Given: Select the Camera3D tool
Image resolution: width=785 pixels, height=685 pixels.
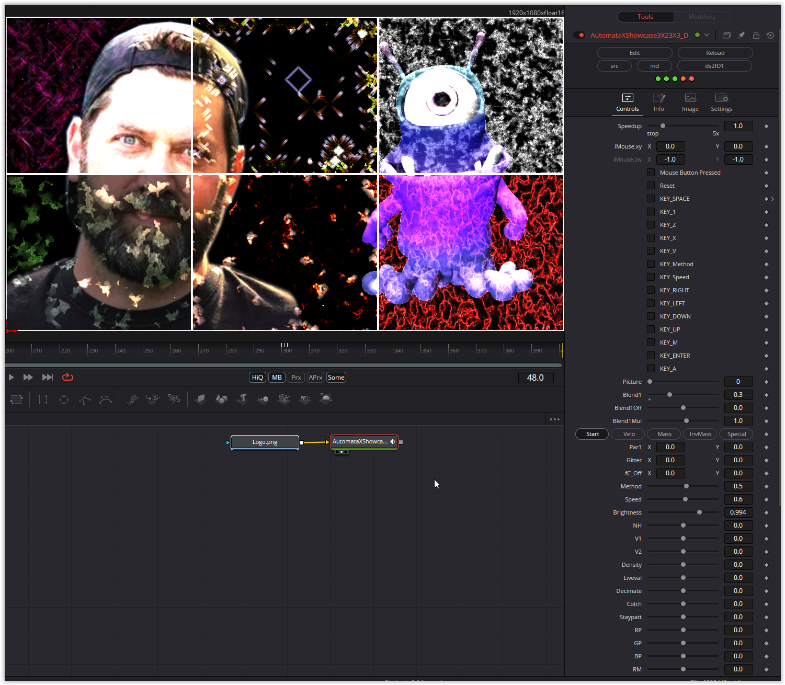Looking at the screenshot, I should (x=284, y=399).
